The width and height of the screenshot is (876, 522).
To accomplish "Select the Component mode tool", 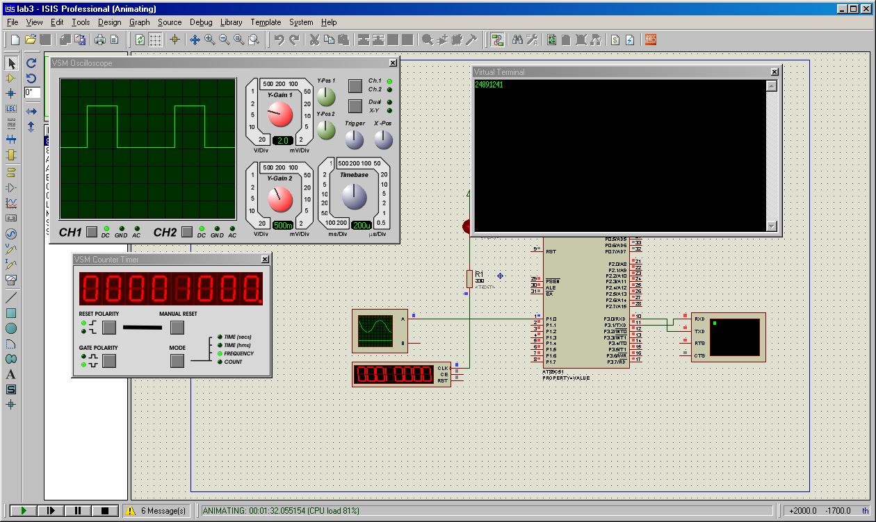I will tap(11, 78).
